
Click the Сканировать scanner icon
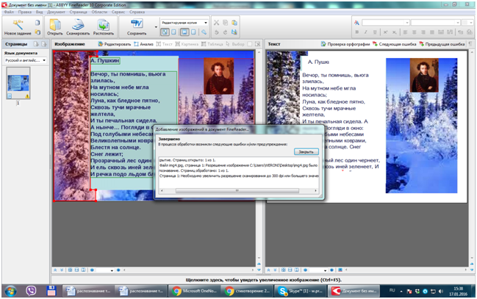(78, 25)
